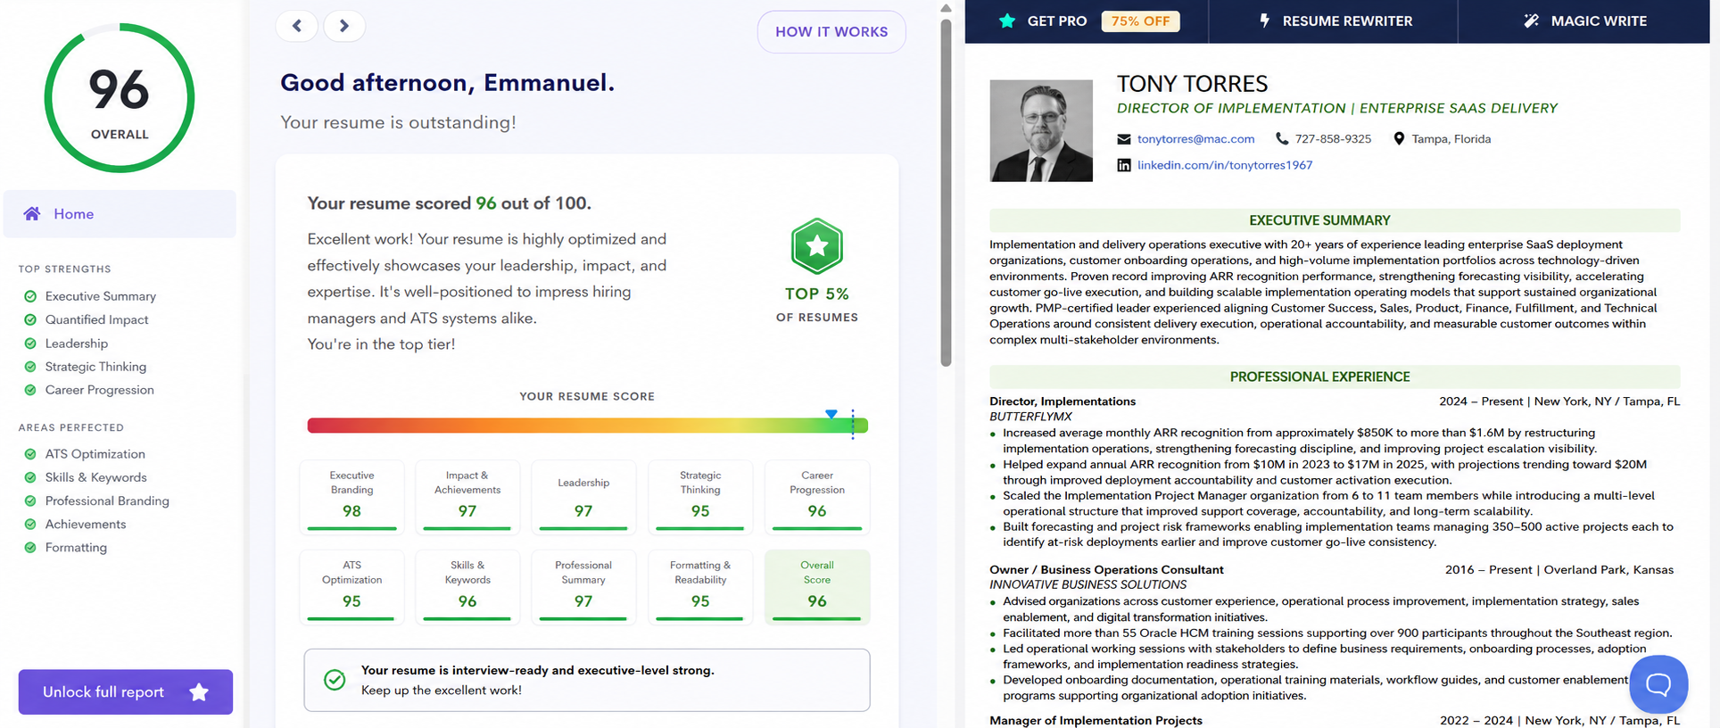Open the Career Progression 96 card
1720x728 pixels.
tap(817, 497)
